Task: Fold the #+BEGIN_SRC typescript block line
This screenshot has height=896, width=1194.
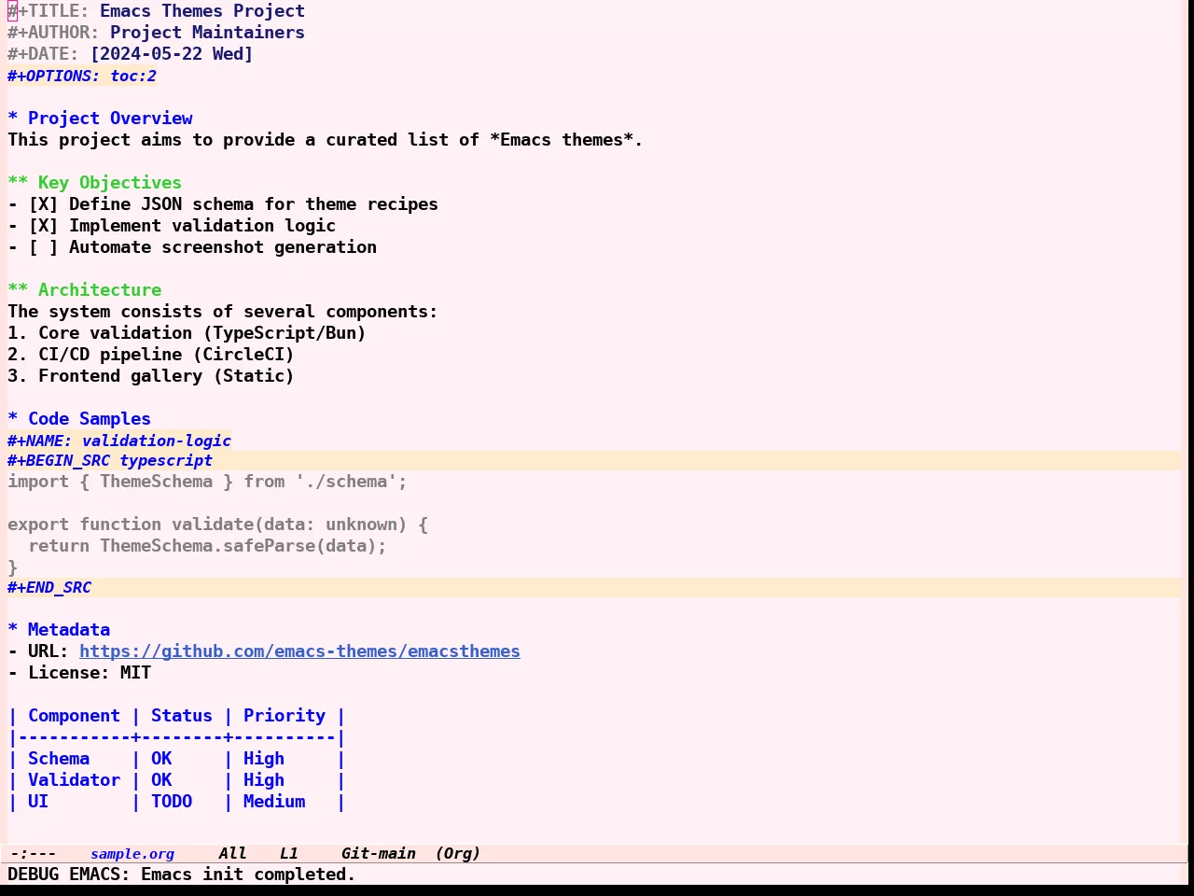Action: click(x=110, y=460)
